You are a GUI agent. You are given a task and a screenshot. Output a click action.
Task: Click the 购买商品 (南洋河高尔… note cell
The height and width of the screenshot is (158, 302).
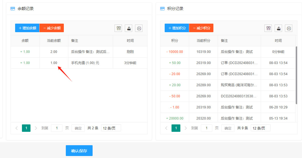[x=239, y=85]
